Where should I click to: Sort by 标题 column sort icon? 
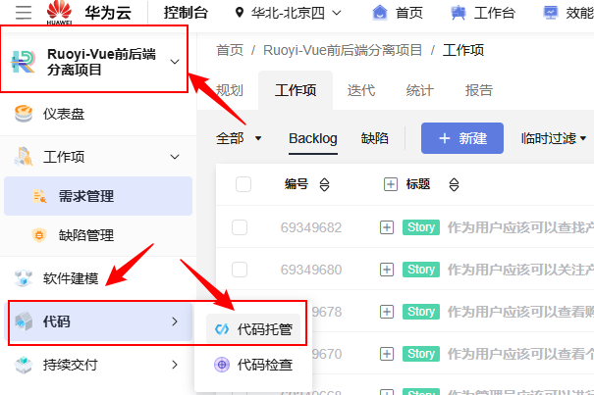454,184
